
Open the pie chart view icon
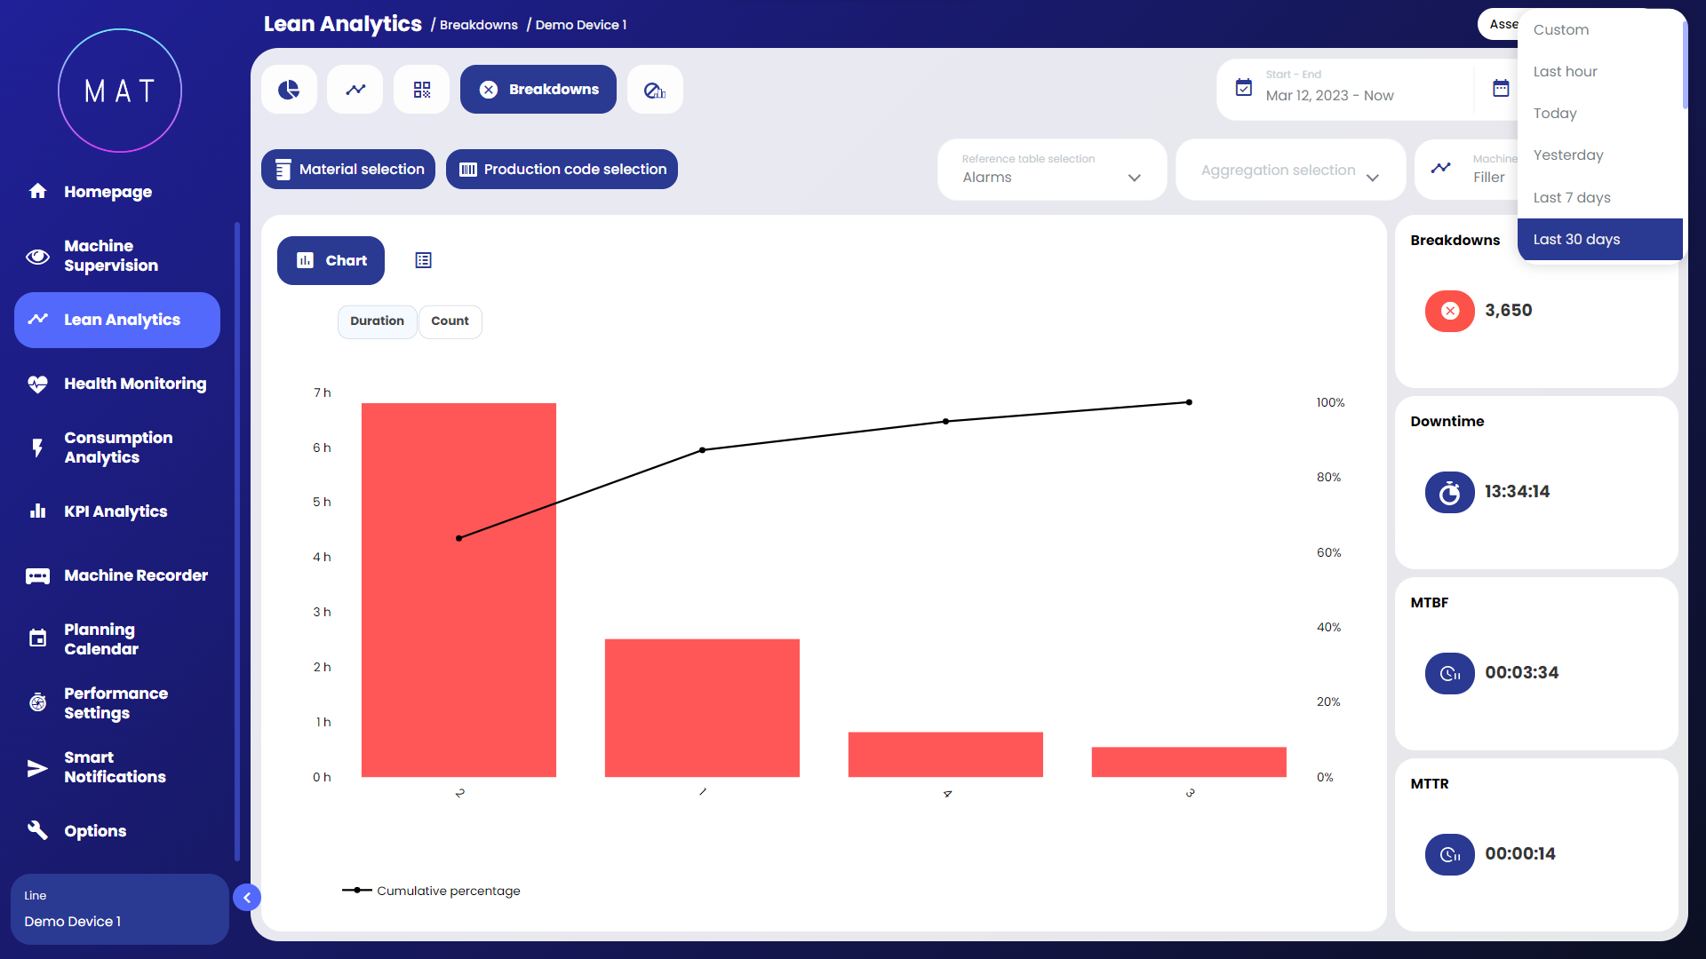tap(289, 90)
